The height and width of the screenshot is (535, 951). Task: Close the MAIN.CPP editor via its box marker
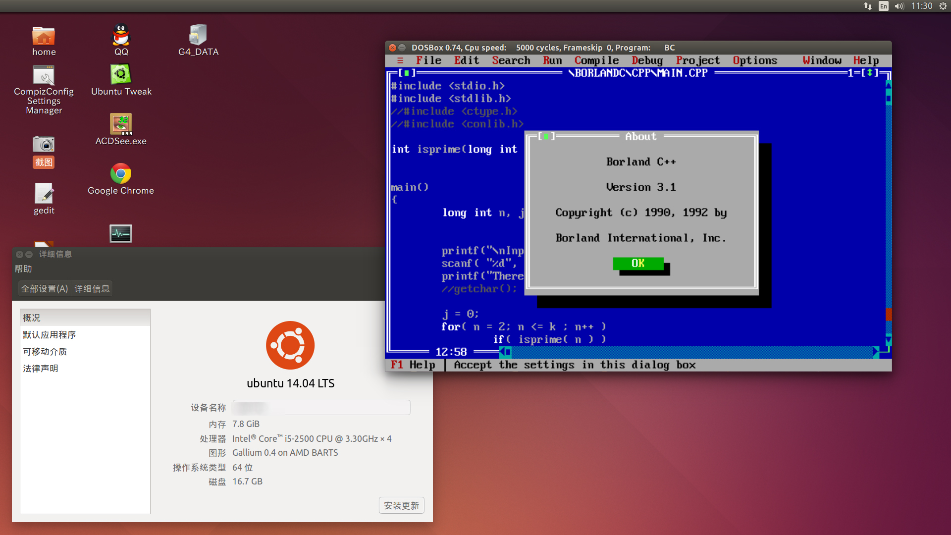coord(407,73)
